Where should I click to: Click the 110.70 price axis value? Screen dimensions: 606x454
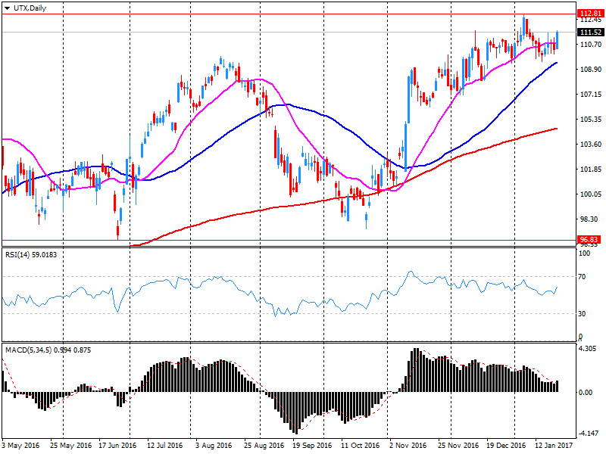[x=591, y=45]
